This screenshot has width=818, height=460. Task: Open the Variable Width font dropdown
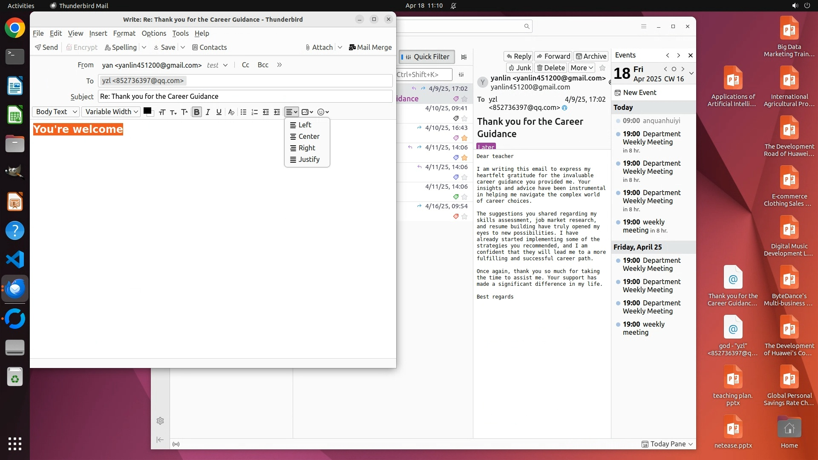tap(111, 112)
